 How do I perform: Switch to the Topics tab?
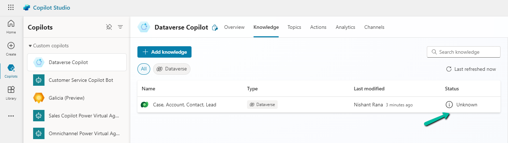pos(294,27)
